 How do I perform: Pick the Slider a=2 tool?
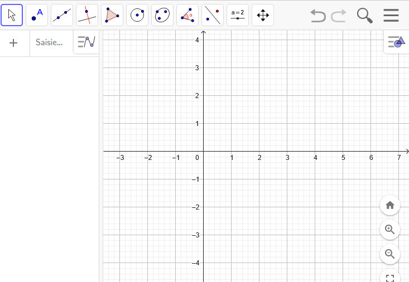coord(238,15)
